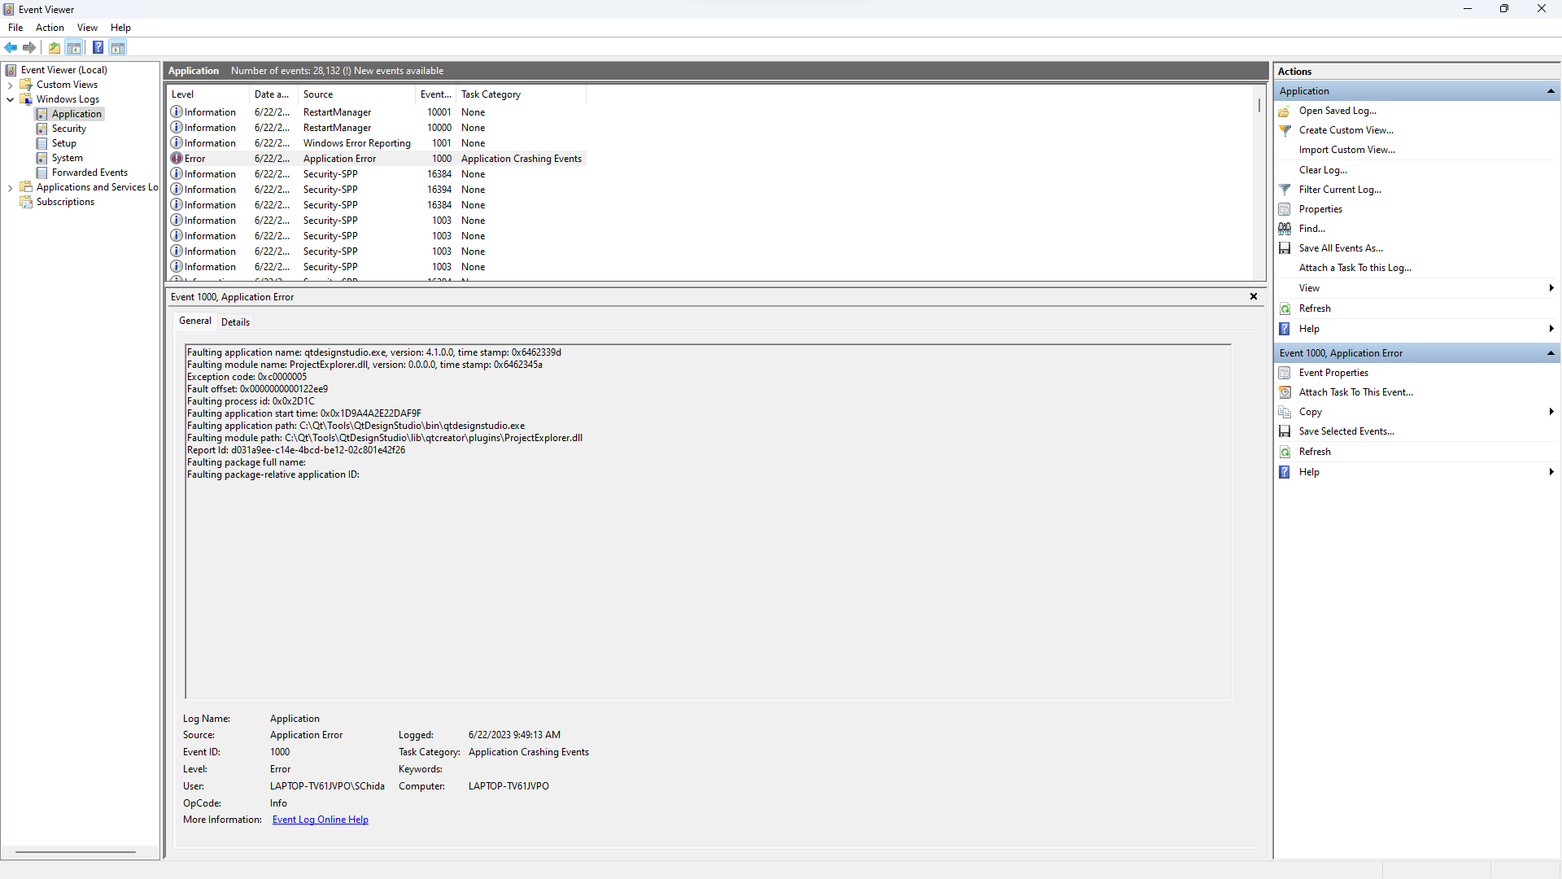Switch to the Details tab
1562x879 pixels.
(235, 322)
